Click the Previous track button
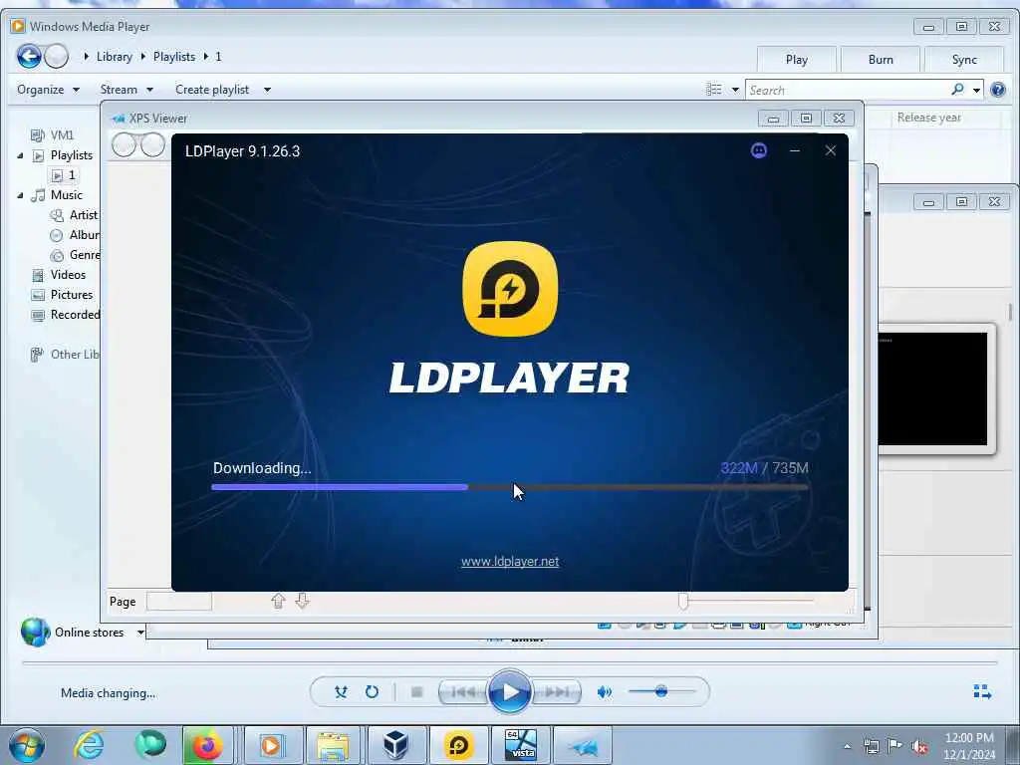The width and height of the screenshot is (1020, 765). tap(463, 692)
